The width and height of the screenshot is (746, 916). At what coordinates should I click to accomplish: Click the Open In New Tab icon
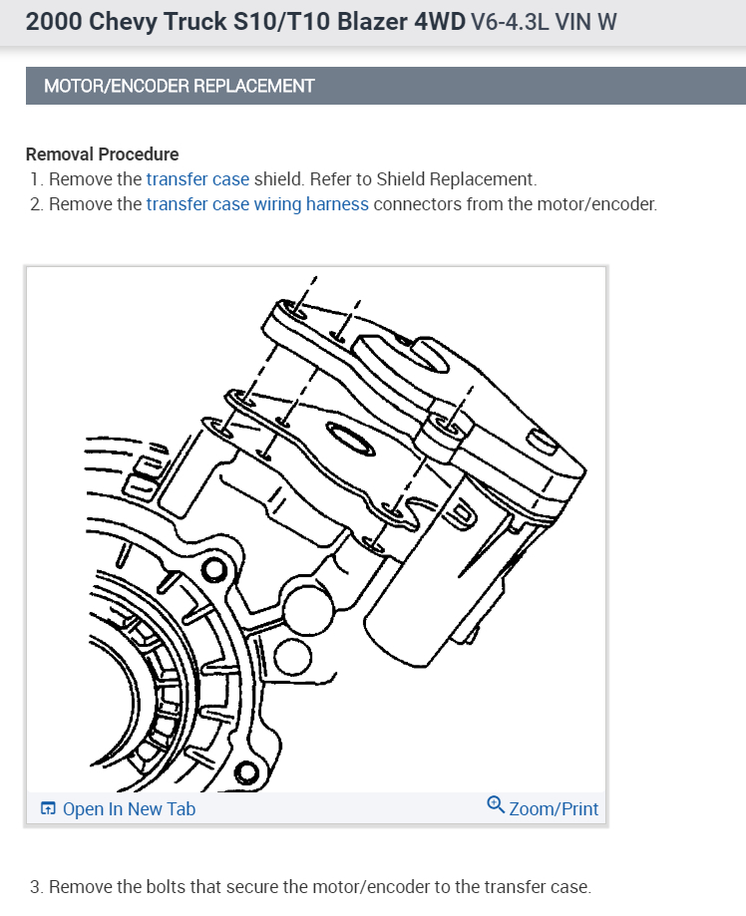(48, 808)
